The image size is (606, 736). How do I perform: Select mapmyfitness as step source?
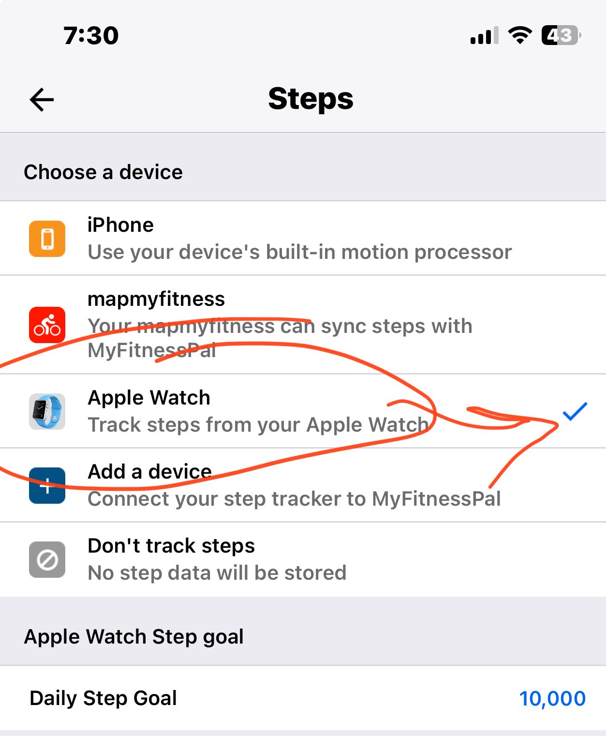tap(303, 325)
